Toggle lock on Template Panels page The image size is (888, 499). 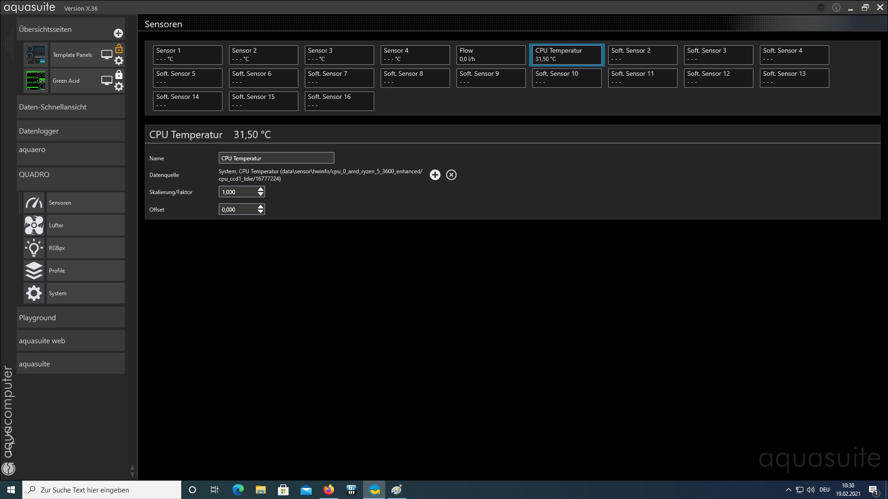pyautogui.click(x=119, y=49)
